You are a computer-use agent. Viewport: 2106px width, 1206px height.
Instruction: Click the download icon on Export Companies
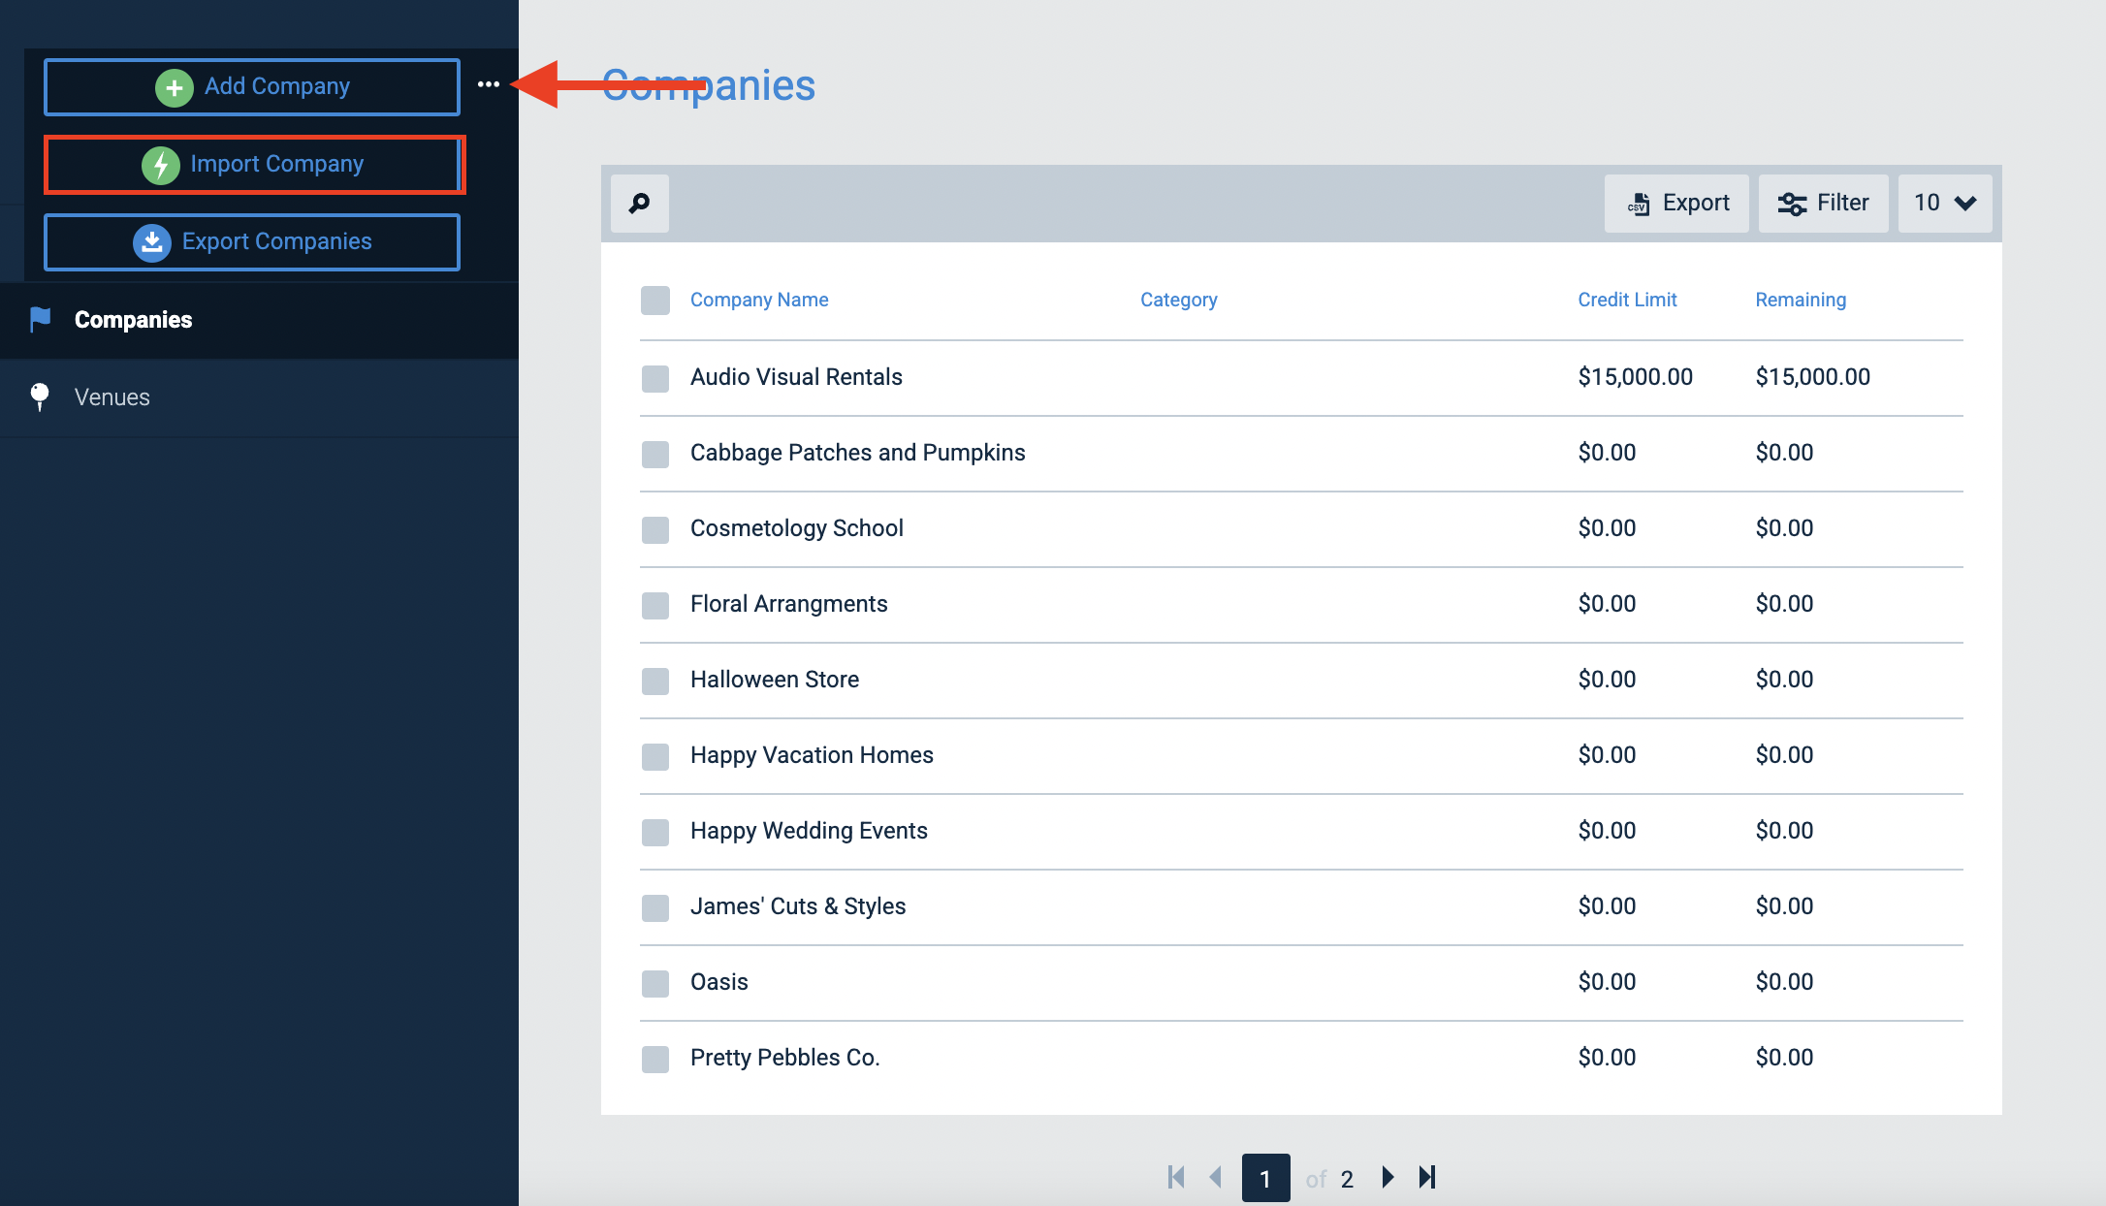152,242
